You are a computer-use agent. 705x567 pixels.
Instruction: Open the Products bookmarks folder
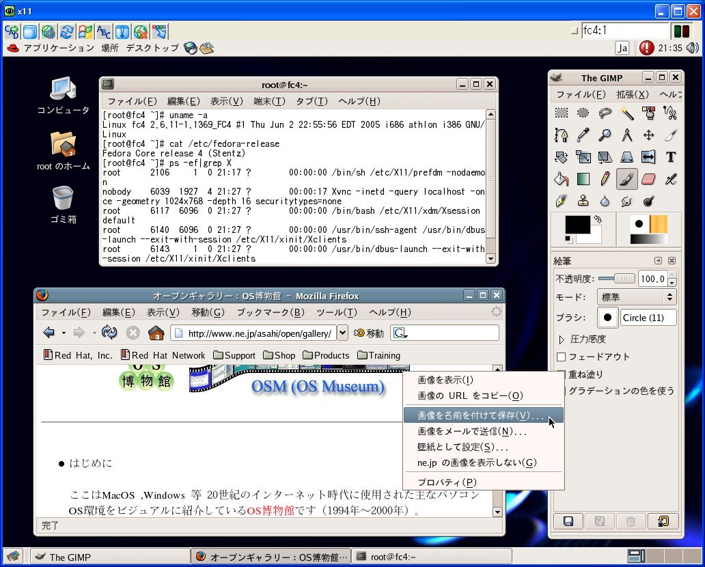[326, 356]
